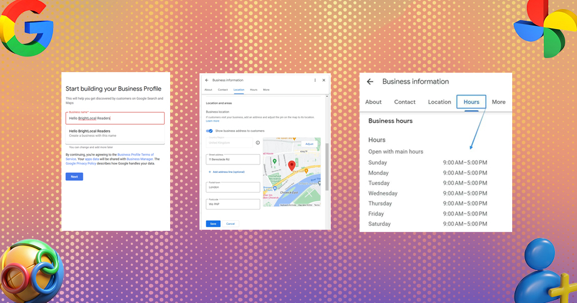
Task: Click the Tuesday hours row
Action: tap(428, 183)
